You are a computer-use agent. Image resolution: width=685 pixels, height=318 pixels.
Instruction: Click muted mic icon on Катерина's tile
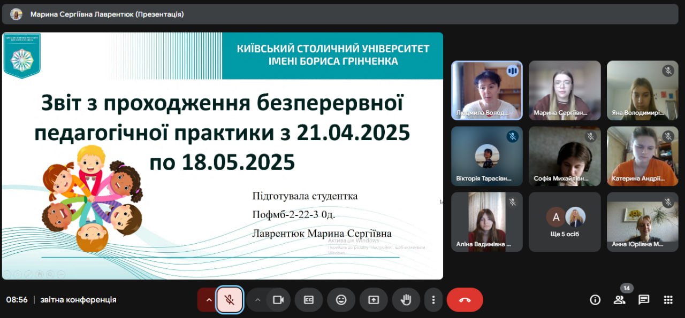pos(668,136)
